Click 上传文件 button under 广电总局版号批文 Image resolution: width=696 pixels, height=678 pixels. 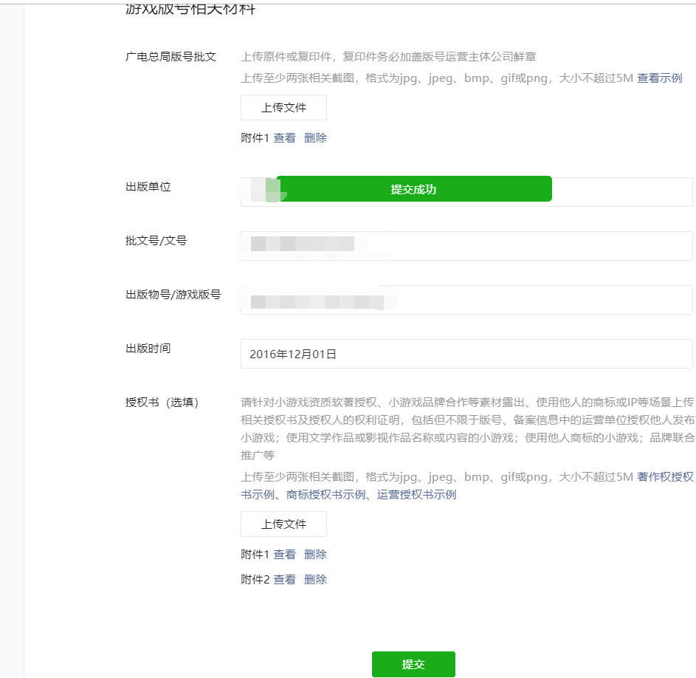point(283,108)
